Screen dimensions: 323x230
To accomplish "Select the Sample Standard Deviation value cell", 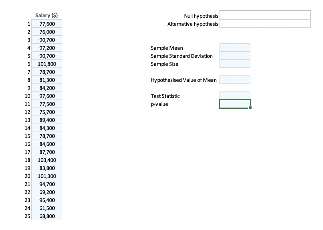I will pos(235,56).
